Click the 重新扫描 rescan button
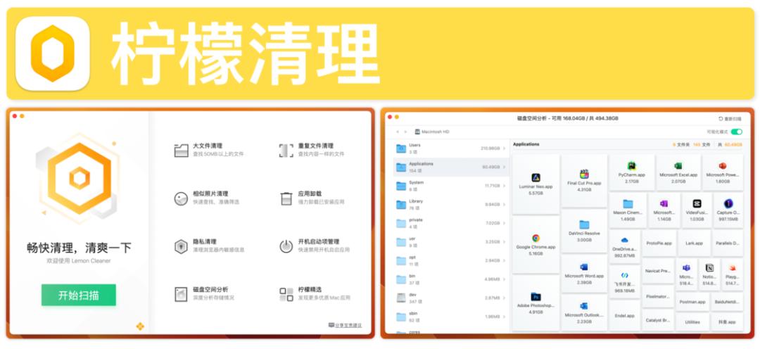Image resolution: width=760 pixels, height=349 pixels. click(x=730, y=118)
